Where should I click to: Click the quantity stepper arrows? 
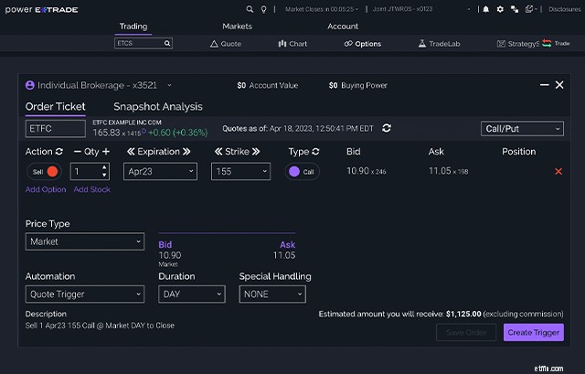click(104, 171)
